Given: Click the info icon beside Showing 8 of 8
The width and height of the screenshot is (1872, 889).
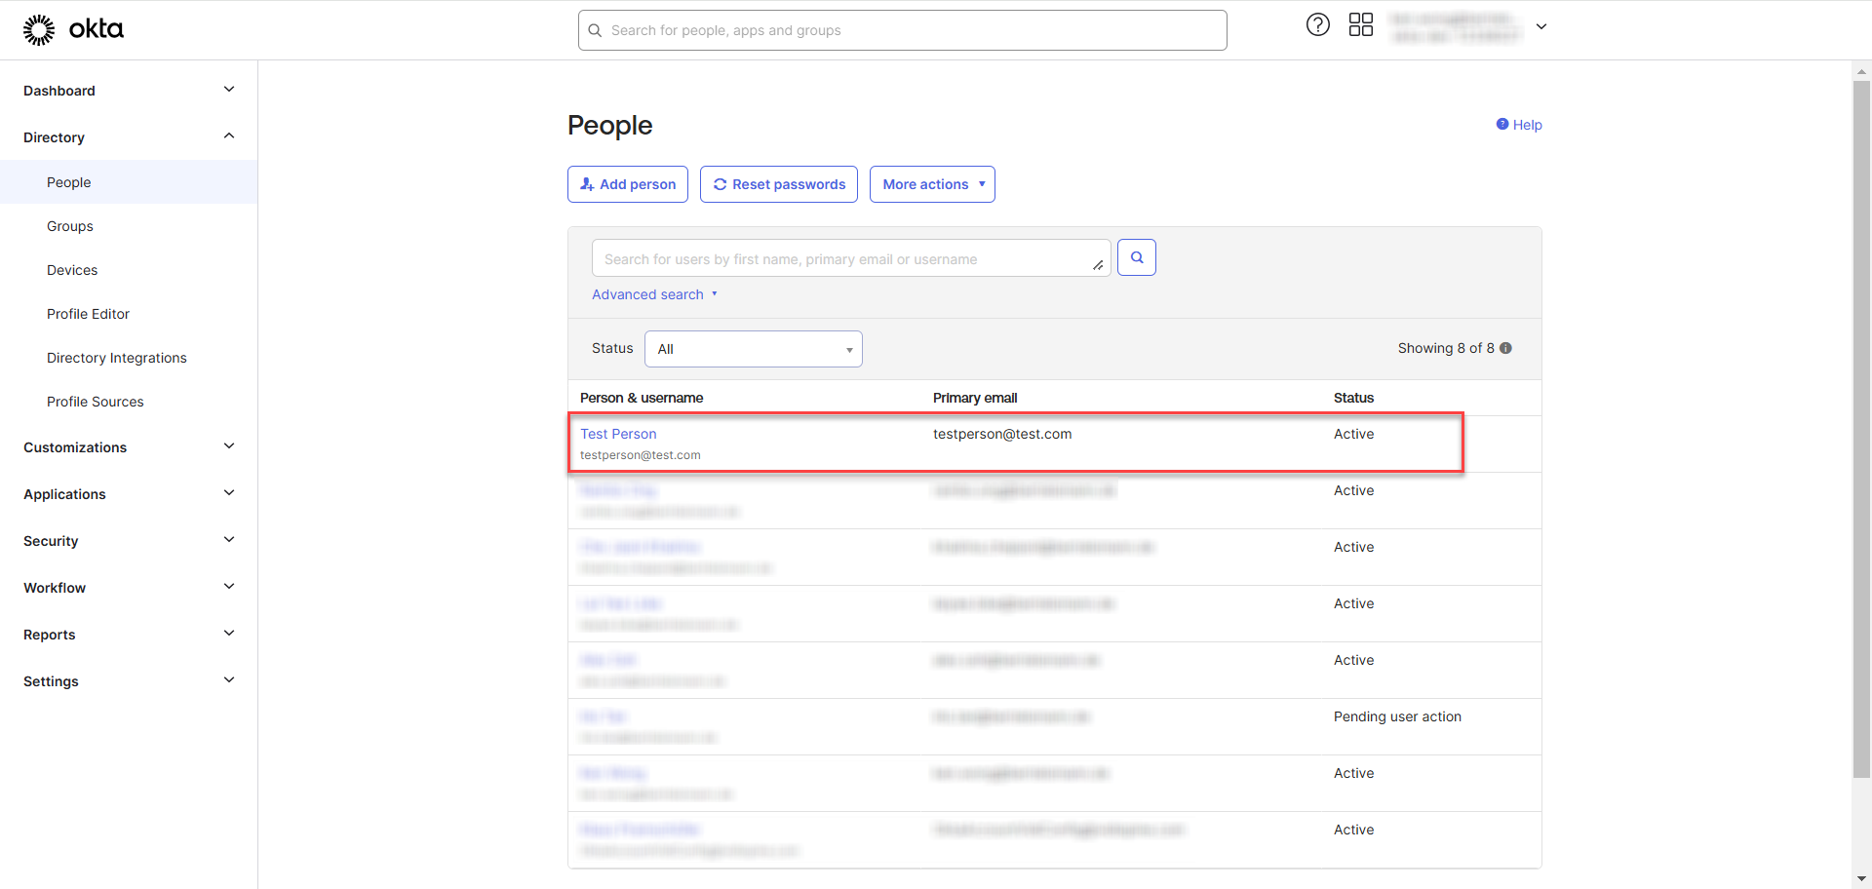Looking at the screenshot, I should (1505, 348).
